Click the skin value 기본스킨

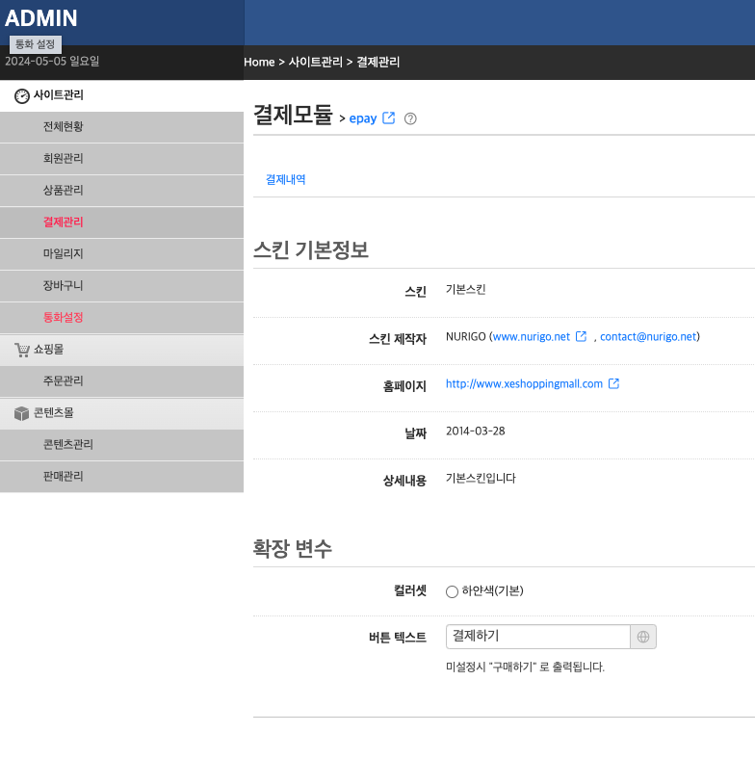point(465,290)
